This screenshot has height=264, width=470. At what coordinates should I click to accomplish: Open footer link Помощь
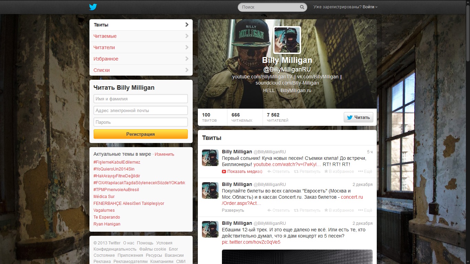point(145,243)
